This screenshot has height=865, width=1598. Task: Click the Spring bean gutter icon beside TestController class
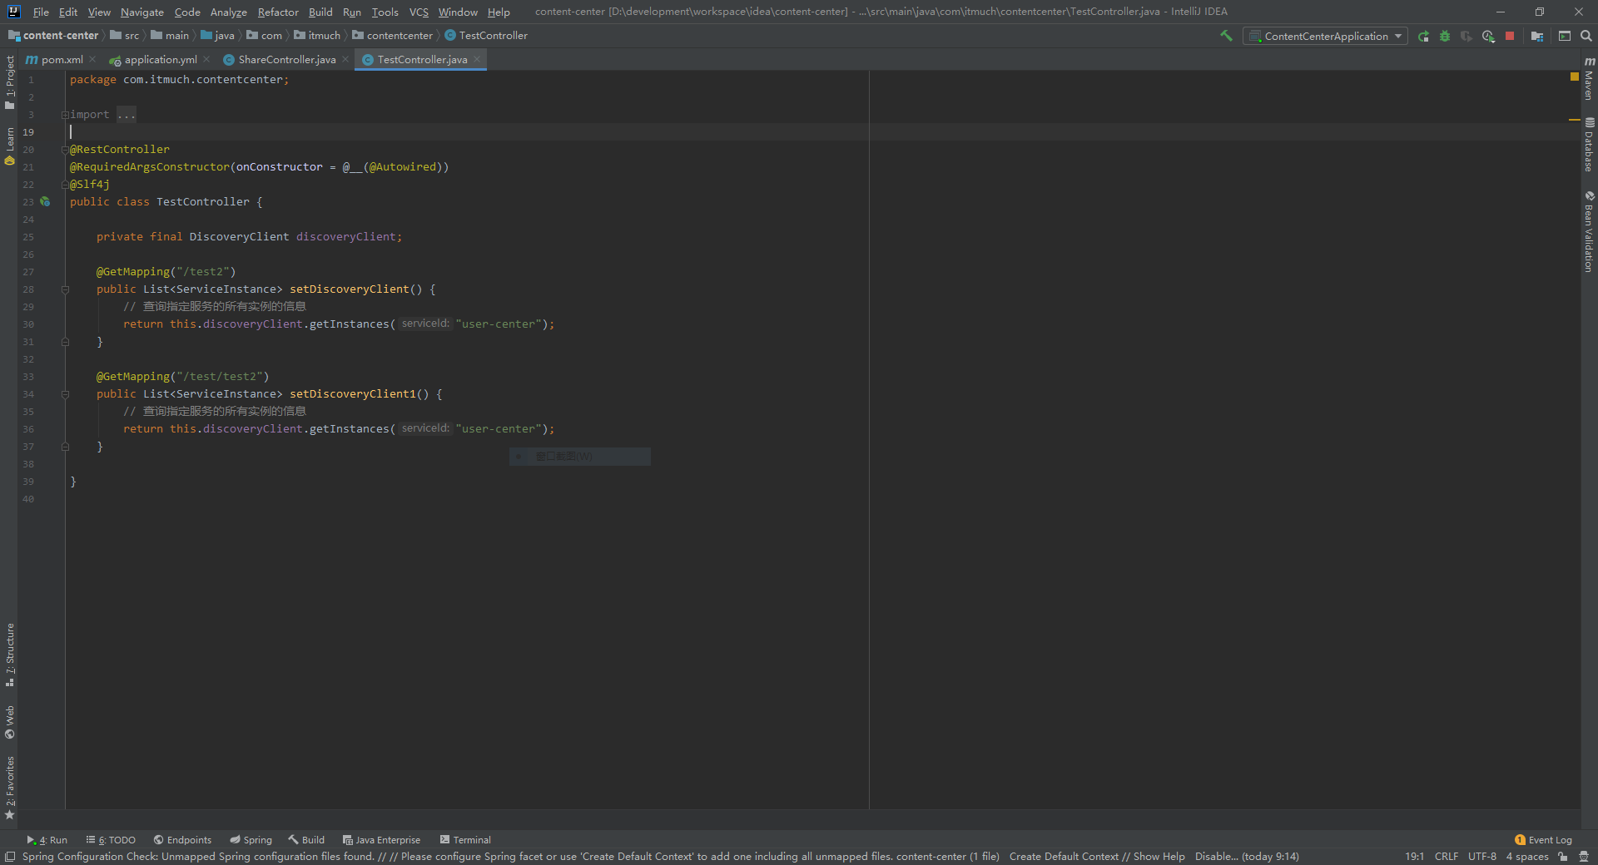(x=45, y=202)
